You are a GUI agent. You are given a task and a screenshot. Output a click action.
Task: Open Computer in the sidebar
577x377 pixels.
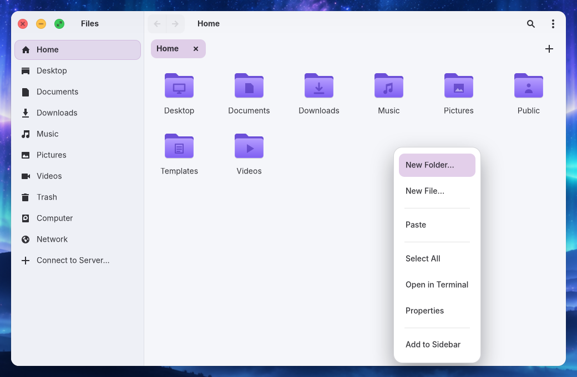pyautogui.click(x=78, y=218)
